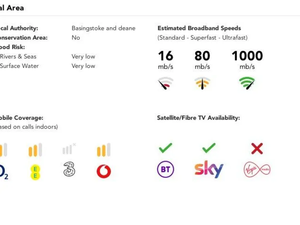Click the green checkmark above BT

[x=166, y=148]
